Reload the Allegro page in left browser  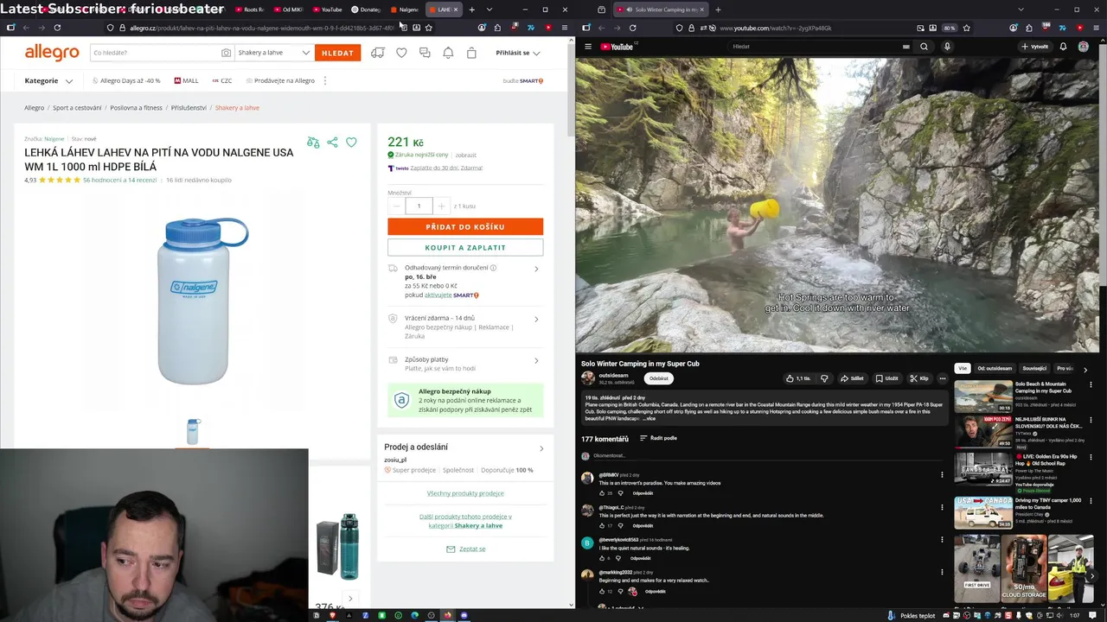tap(57, 28)
